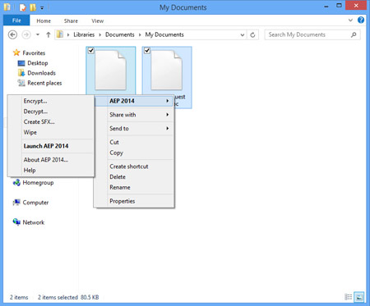Switch to the Home ribbon tab
The width and height of the screenshot is (370, 306).
tap(44, 21)
